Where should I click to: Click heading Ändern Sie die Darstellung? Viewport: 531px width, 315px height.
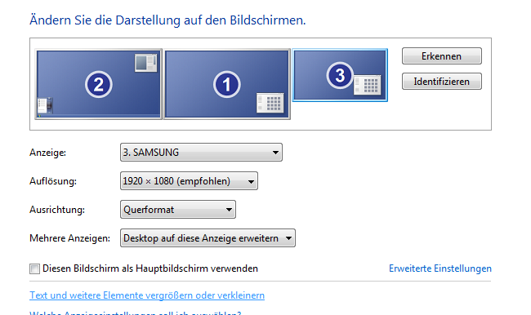[167, 20]
